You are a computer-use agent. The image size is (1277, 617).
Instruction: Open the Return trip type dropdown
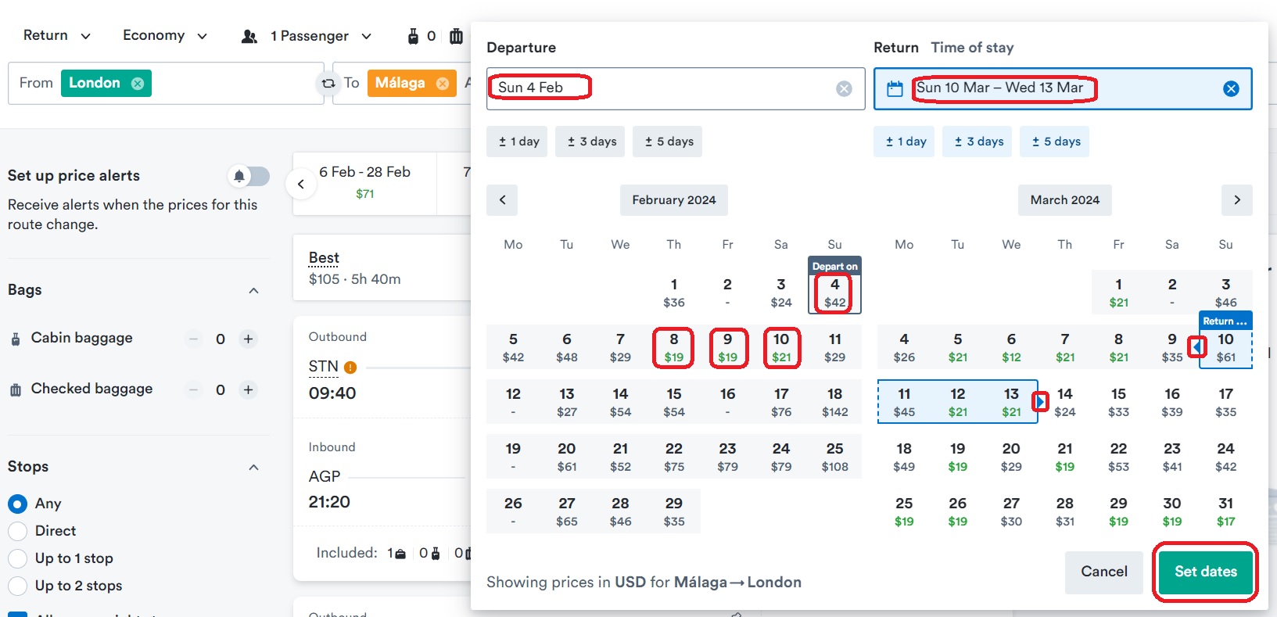click(x=56, y=36)
